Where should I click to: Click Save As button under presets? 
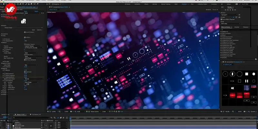coord(39,30)
